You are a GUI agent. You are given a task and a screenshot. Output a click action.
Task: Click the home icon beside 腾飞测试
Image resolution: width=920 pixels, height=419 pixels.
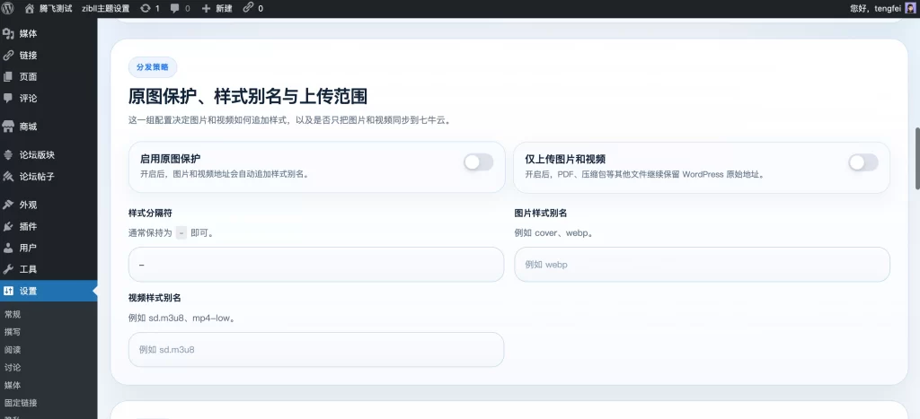[30, 8]
